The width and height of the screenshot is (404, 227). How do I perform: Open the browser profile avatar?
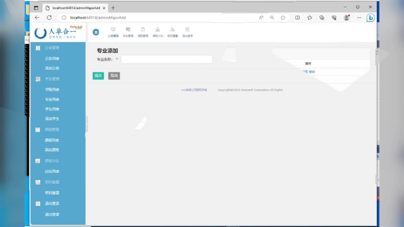click(346, 17)
